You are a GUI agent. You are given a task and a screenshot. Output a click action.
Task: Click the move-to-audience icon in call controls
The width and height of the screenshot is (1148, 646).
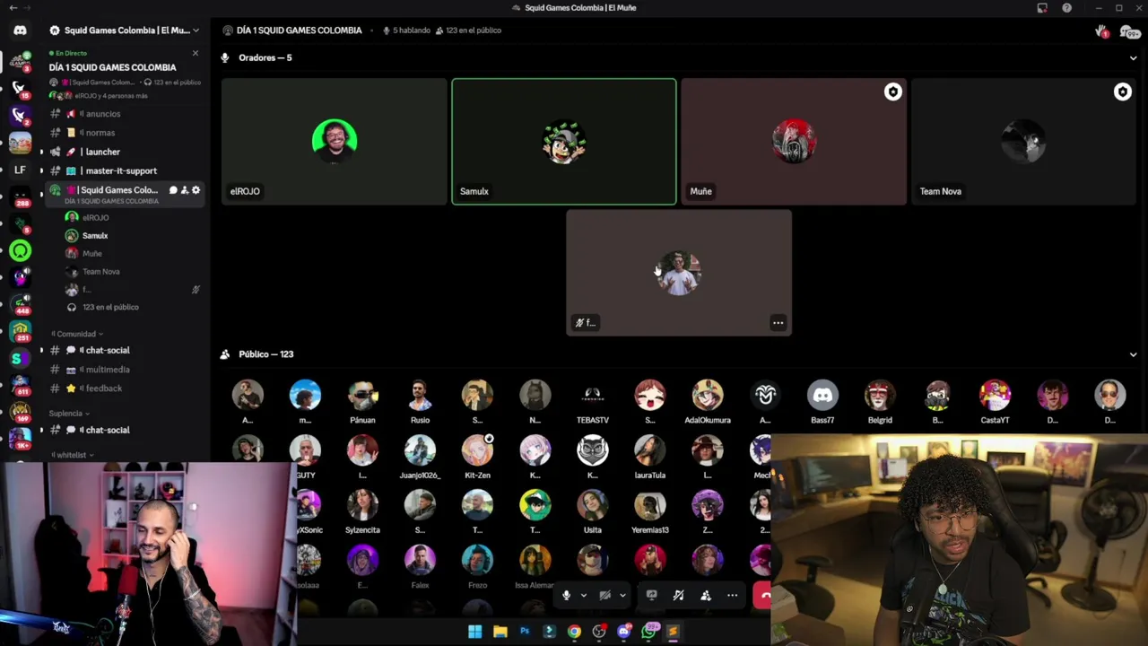pyautogui.click(x=706, y=595)
